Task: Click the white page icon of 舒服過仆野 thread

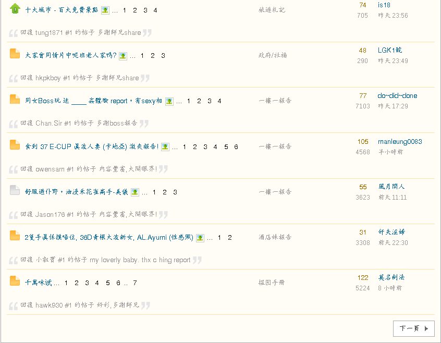Action: 14,191
